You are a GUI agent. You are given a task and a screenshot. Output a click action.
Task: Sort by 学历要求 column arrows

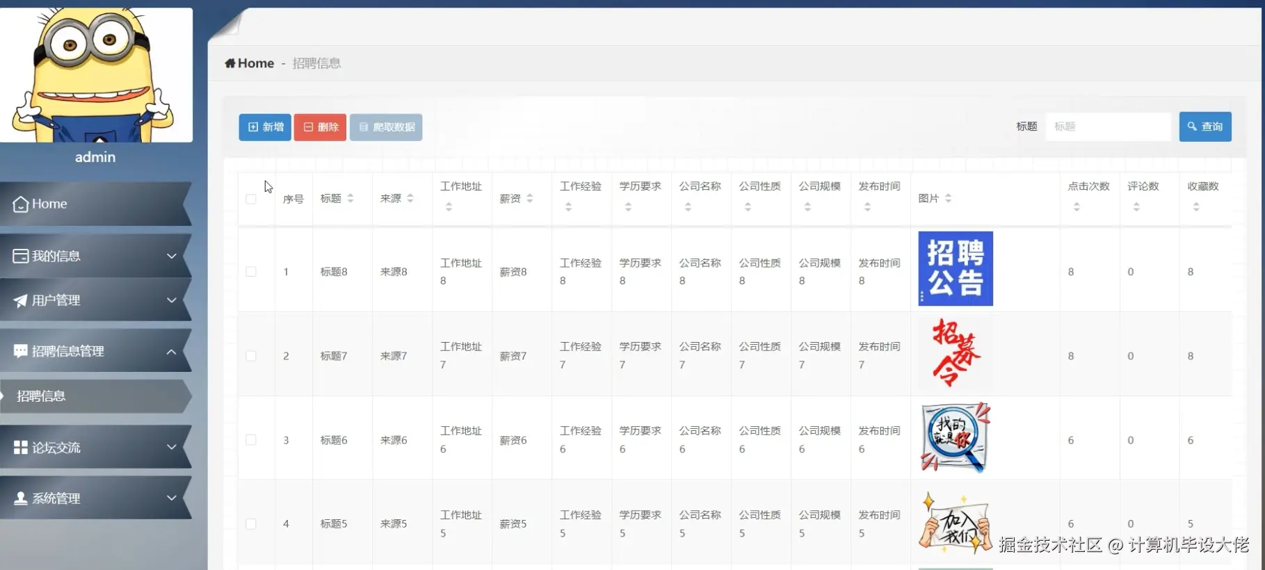coord(628,206)
